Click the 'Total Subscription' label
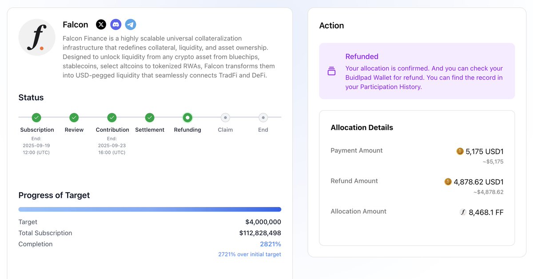The image size is (533, 279). point(45,233)
